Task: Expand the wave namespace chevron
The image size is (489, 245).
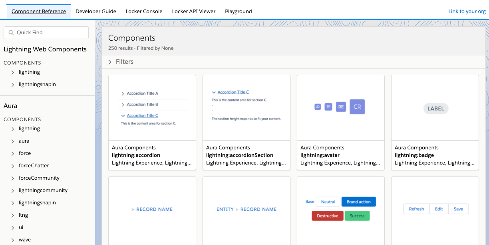Action: [x=13, y=240]
